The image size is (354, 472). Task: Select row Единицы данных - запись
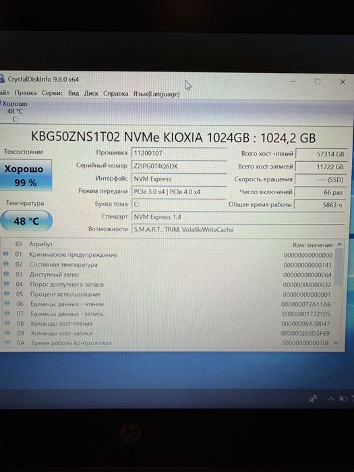169,314
